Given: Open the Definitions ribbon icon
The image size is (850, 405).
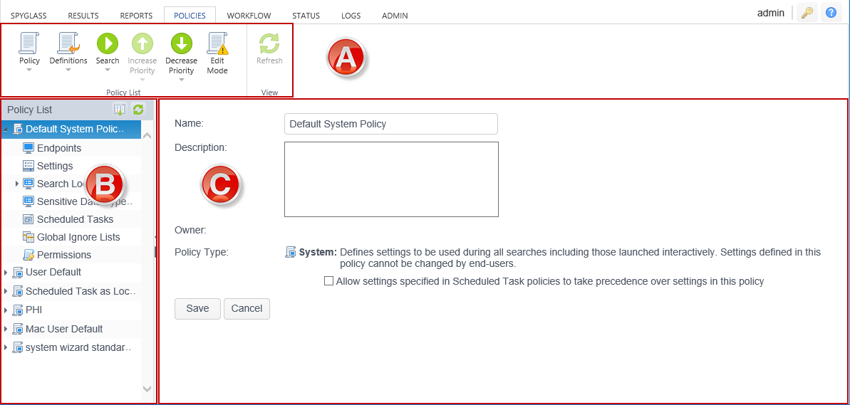Looking at the screenshot, I should 68,45.
